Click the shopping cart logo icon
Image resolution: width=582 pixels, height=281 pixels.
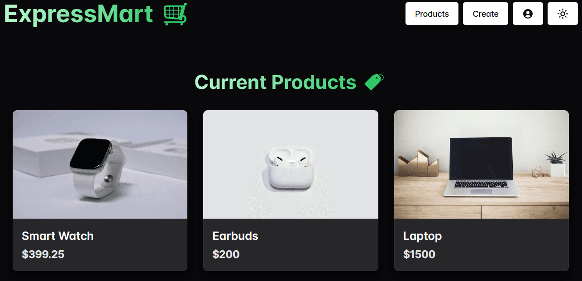click(x=175, y=14)
